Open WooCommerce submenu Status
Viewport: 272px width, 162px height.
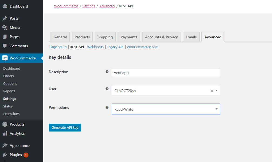click(x=8, y=106)
